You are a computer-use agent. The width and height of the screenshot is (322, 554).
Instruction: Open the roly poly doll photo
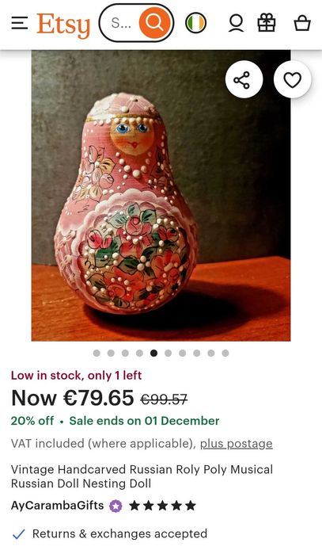coord(161,196)
